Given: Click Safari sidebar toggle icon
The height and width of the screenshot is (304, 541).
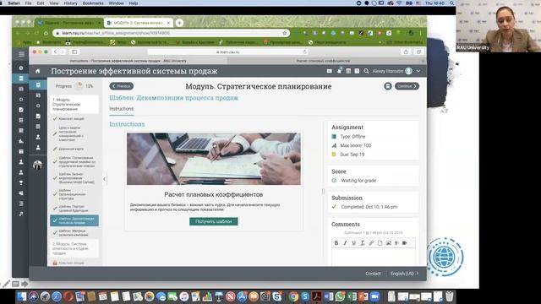Looking at the screenshot, I should [74, 52].
